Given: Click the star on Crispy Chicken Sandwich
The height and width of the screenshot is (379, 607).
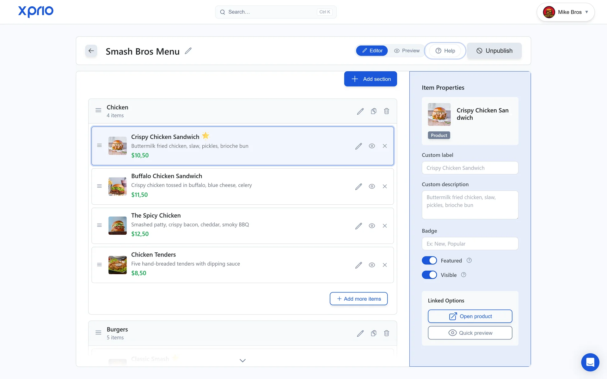Looking at the screenshot, I should tap(205, 135).
